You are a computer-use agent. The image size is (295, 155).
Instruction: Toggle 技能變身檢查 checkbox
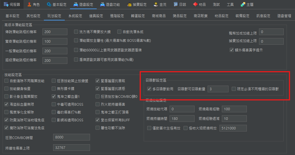click(x=6, y=89)
